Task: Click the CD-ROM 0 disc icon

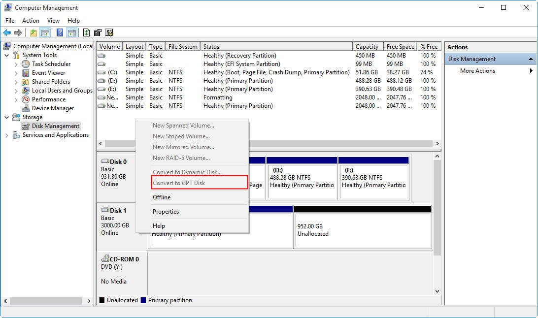Action: tap(105, 258)
